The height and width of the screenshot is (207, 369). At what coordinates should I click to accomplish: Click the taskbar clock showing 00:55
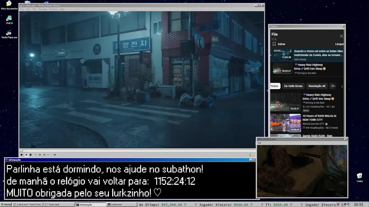[x=358, y=205]
